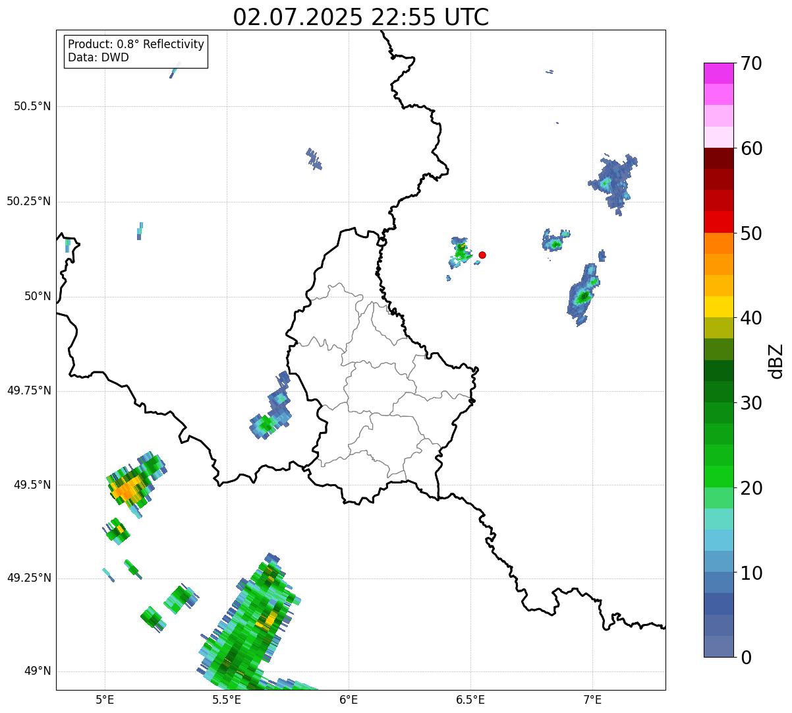This screenshot has width=792, height=713.
Task: Click the orange storm cell near 49.5°N 5°E
Action: click(127, 489)
